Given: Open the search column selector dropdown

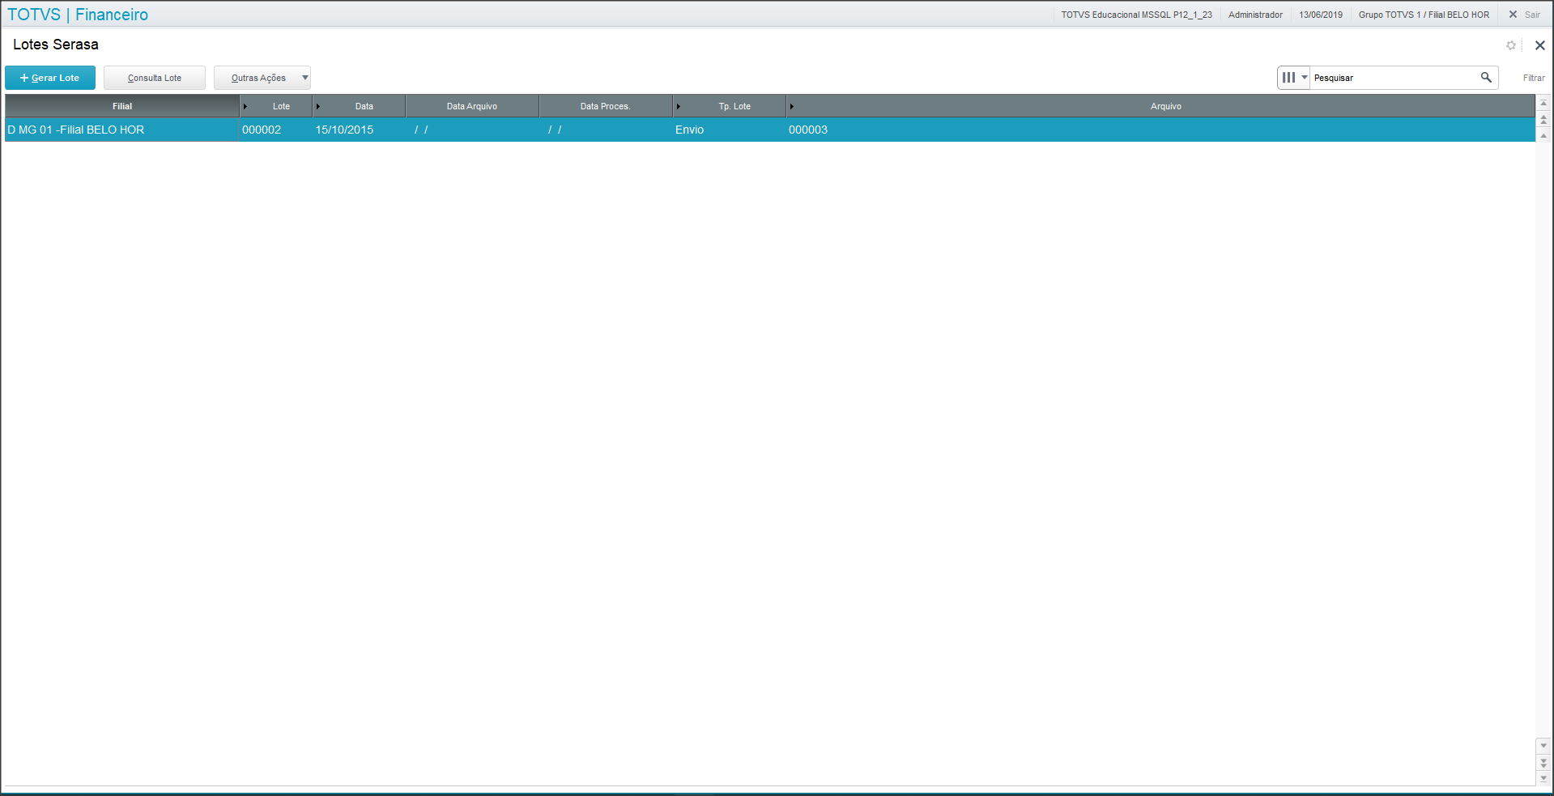Looking at the screenshot, I should click(x=1294, y=78).
